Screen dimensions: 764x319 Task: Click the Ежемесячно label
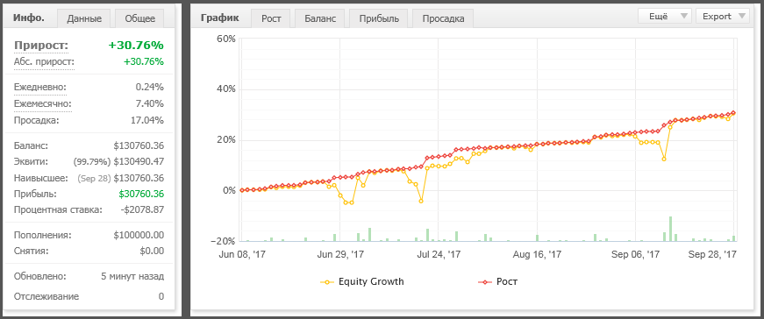[43, 103]
